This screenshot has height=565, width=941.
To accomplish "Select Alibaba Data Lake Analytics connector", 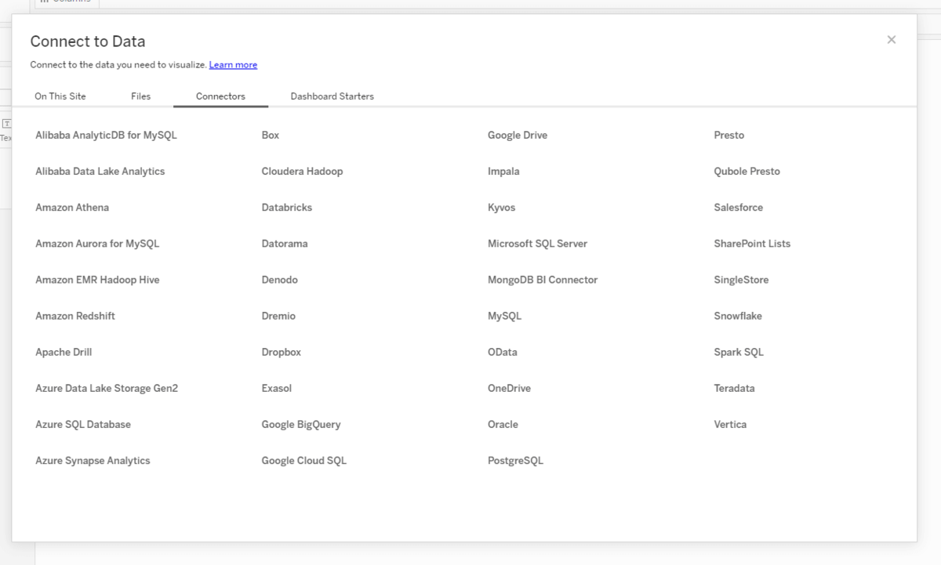I will coord(100,172).
